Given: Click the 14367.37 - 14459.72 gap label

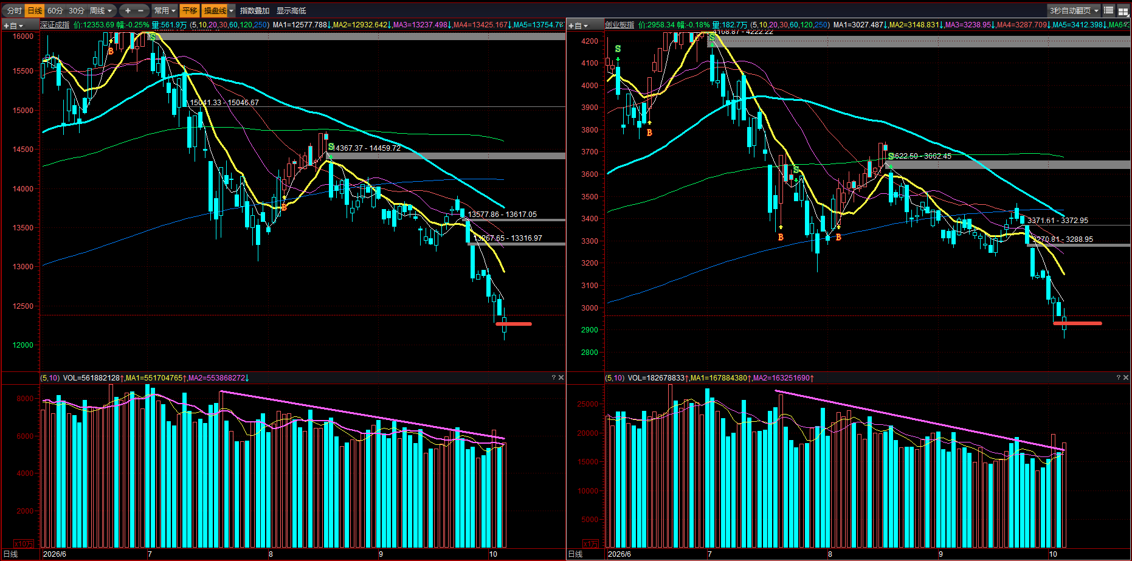Looking at the screenshot, I should coord(367,148).
